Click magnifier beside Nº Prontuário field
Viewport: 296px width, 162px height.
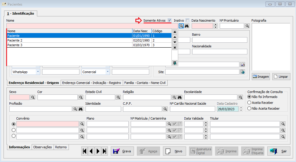click(x=247, y=26)
